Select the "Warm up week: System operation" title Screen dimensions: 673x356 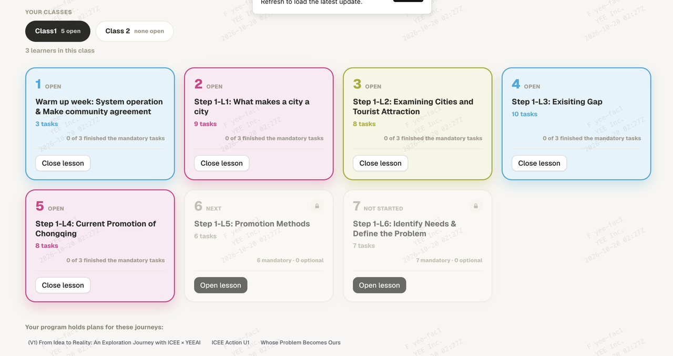pos(99,107)
